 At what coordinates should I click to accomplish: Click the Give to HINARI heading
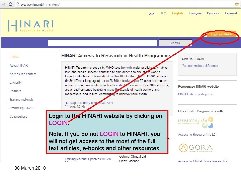coord(193,59)
